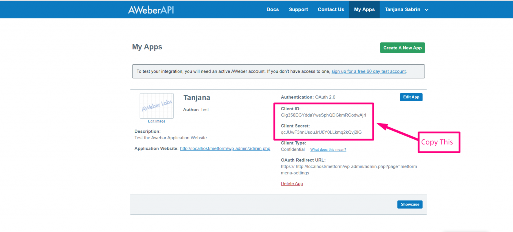Open the Application Website localhost link
Image resolution: width=513 pixels, height=232 pixels.
[x=225, y=148]
